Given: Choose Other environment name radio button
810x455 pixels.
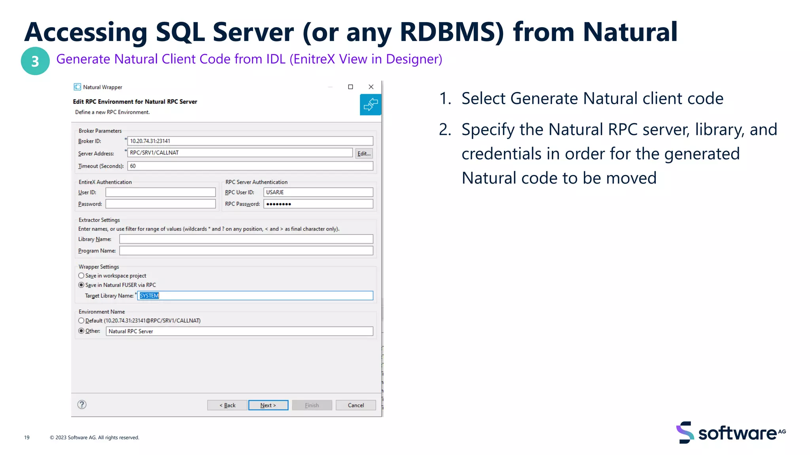Looking at the screenshot, I should tap(81, 331).
